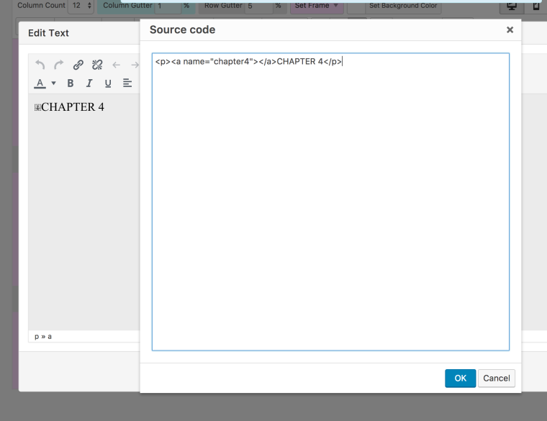Apply left text alignment

[x=127, y=83]
